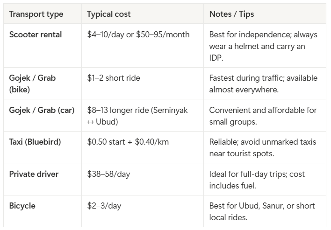The height and width of the screenshot is (230, 331).
Task: Click the note about small groups
Action: [x=263, y=115]
